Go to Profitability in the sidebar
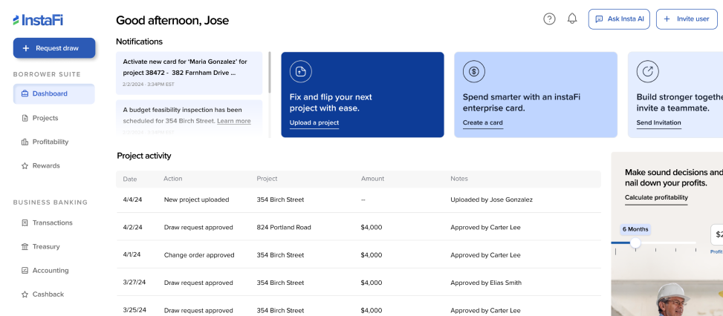The image size is (723, 316). (x=50, y=142)
